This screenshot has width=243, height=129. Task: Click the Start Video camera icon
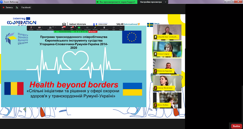pos(39,27)
